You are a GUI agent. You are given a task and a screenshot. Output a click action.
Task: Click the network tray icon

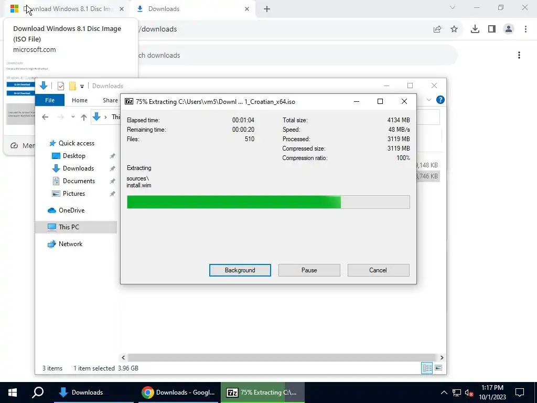pos(457,393)
